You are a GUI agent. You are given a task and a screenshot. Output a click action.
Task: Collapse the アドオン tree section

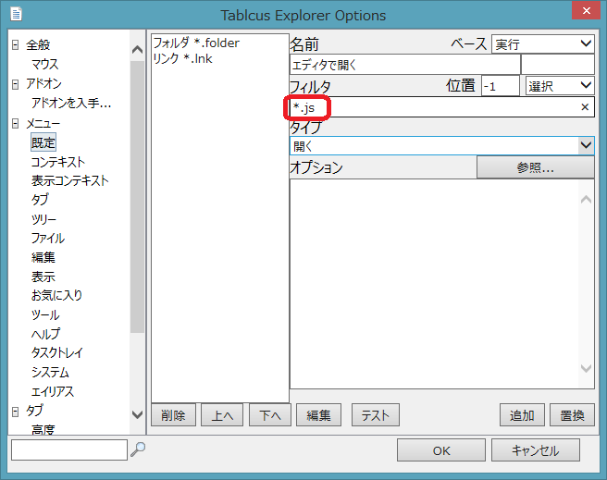click(16, 84)
